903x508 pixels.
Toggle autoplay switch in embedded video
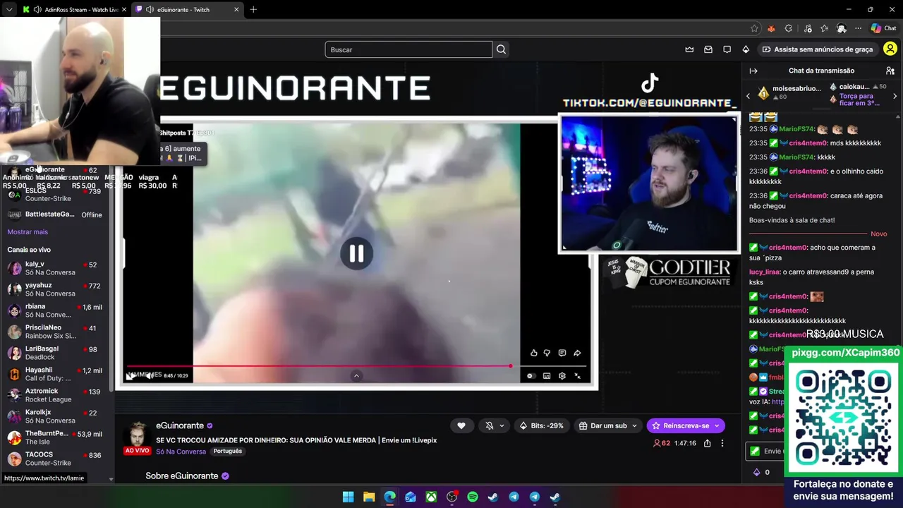tap(531, 376)
